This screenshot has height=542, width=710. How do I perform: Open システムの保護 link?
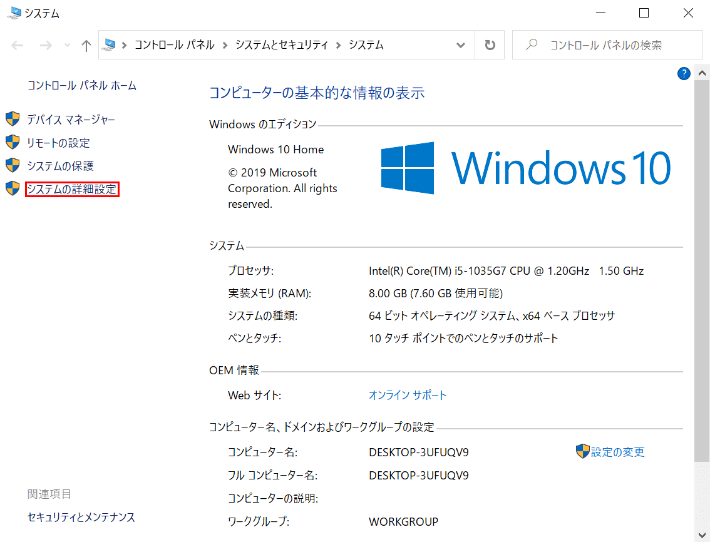point(60,166)
